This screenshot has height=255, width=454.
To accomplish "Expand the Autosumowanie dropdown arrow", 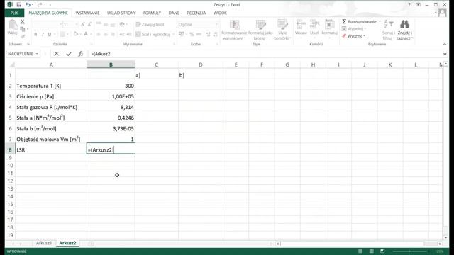I will click(380, 21).
